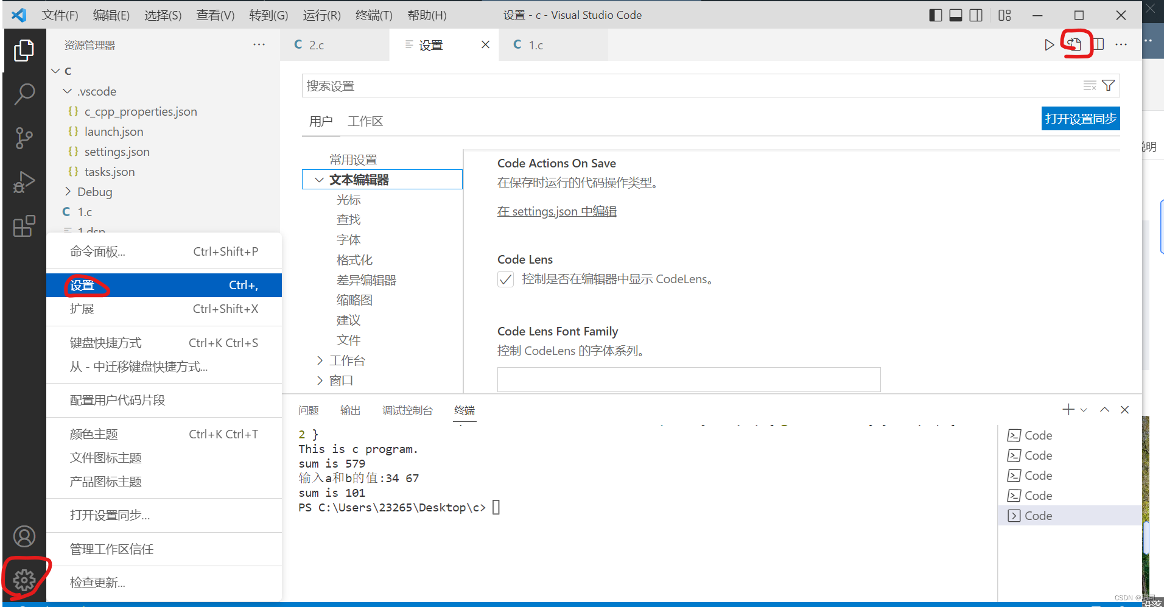This screenshot has height=607, width=1164.
Task: Open the Explorer view in activity bar
Action: (x=24, y=51)
